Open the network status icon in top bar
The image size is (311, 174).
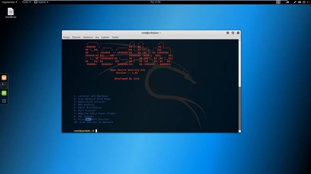(x=287, y=2)
